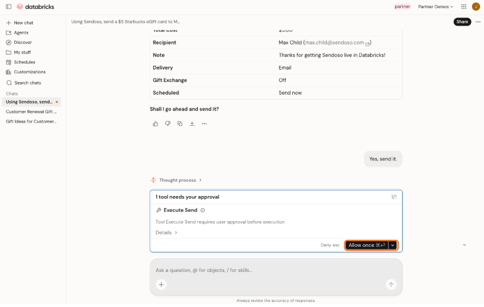Click the message input field

click(276, 270)
